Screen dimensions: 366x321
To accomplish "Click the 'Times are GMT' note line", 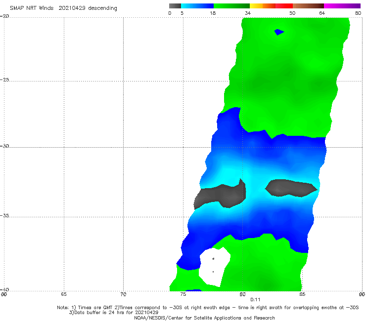I will (x=208, y=308).
